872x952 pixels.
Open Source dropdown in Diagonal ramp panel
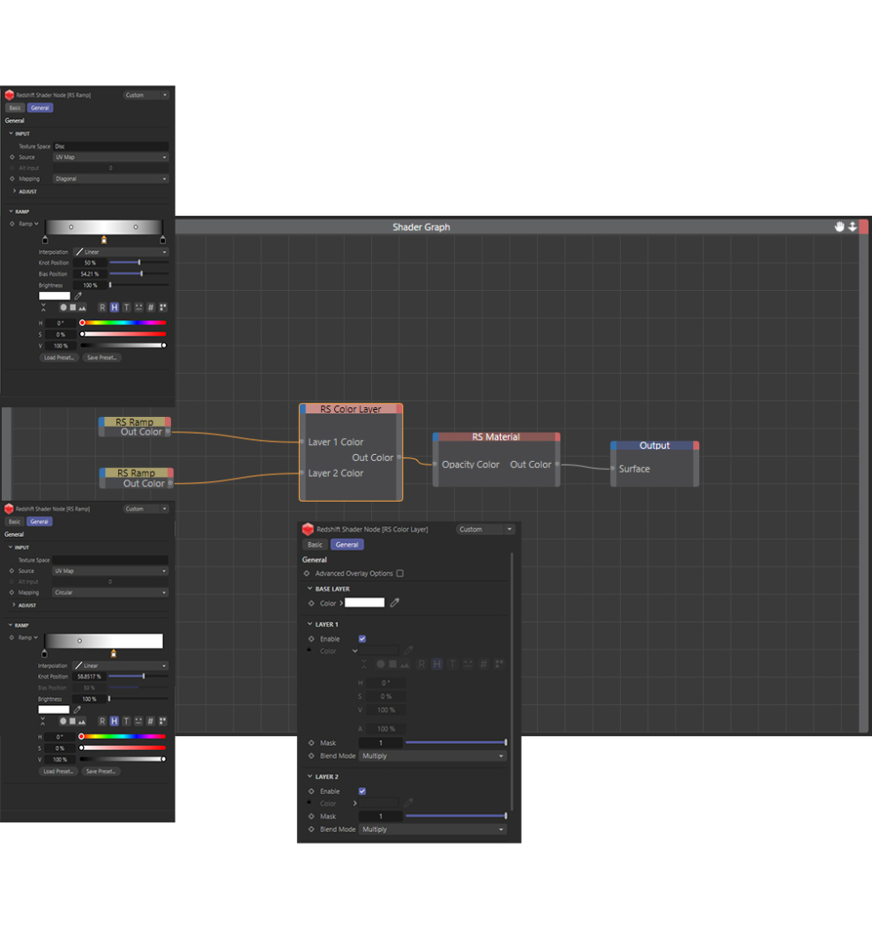pyautogui.click(x=110, y=157)
